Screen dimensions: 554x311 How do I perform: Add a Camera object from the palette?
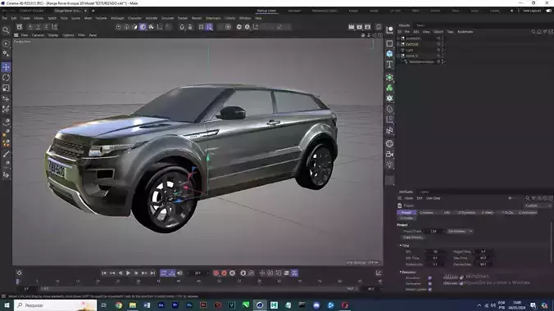[389, 154]
